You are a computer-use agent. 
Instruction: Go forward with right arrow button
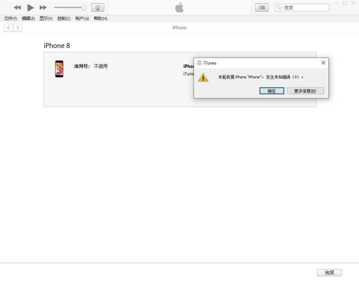(x=18, y=28)
